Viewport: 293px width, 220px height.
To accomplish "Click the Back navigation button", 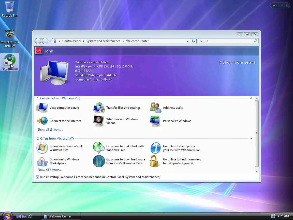I will [x=38, y=41].
